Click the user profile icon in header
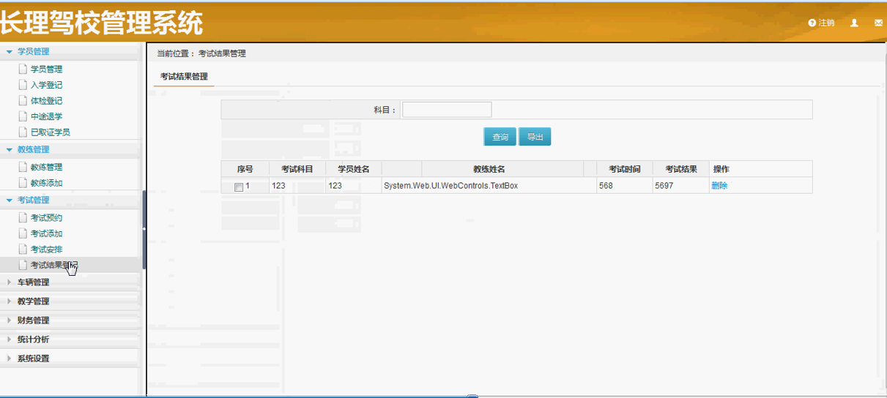The width and height of the screenshot is (887, 398). click(854, 23)
